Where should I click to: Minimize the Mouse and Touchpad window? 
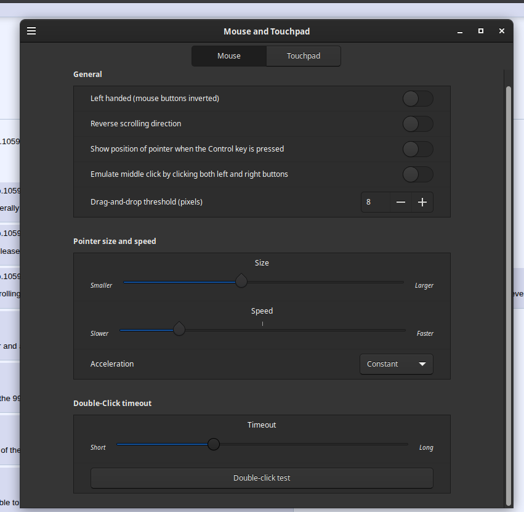pyautogui.click(x=460, y=31)
